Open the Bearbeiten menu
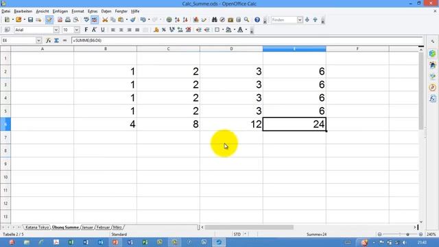 [23, 11]
